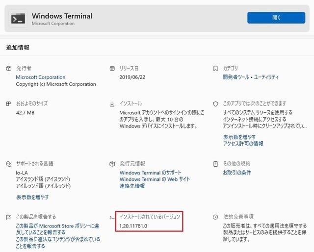Click the Copyright (c) Microsoft Corporation text

(56, 84)
